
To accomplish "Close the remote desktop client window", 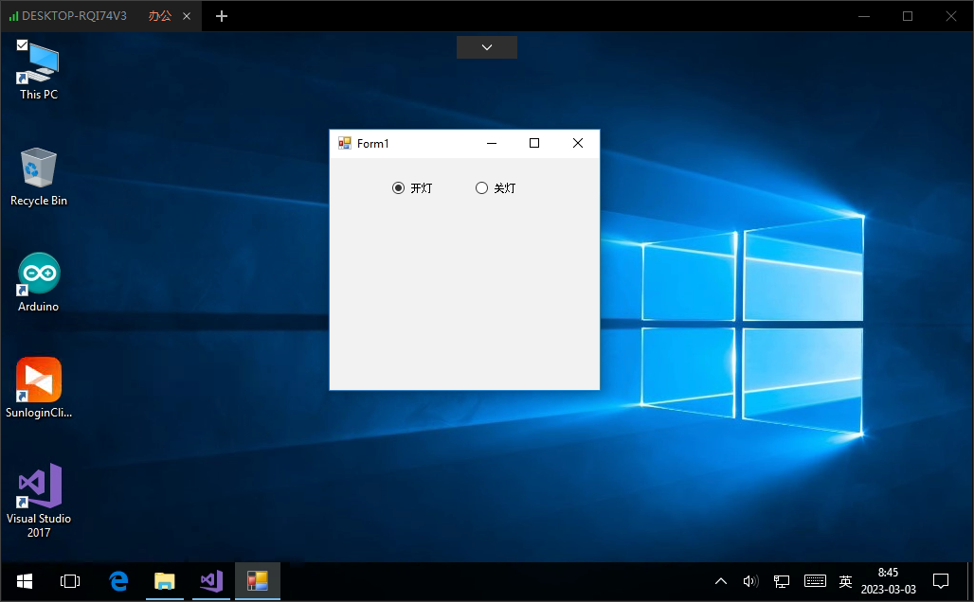I will pos(951,16).
